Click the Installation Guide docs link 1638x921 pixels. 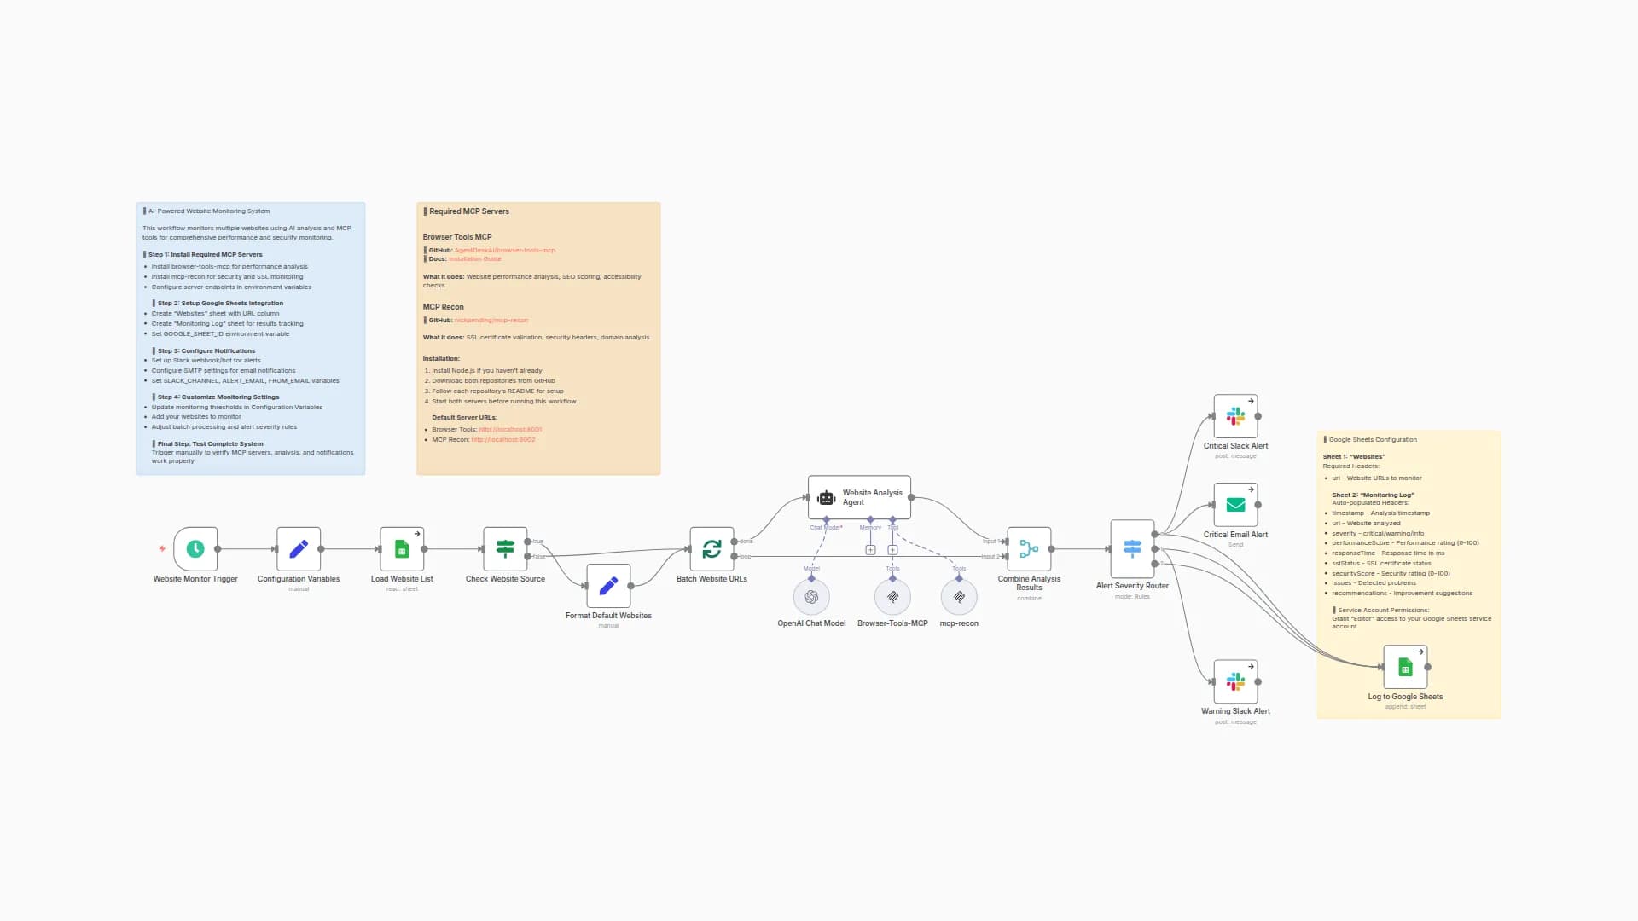click(475, 258)
